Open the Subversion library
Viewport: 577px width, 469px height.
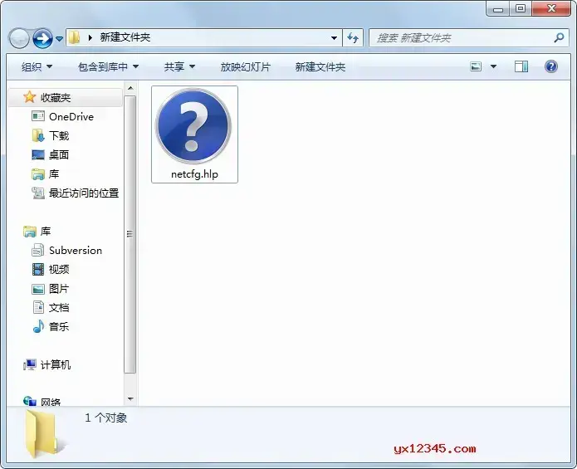(x=76, y=251)
